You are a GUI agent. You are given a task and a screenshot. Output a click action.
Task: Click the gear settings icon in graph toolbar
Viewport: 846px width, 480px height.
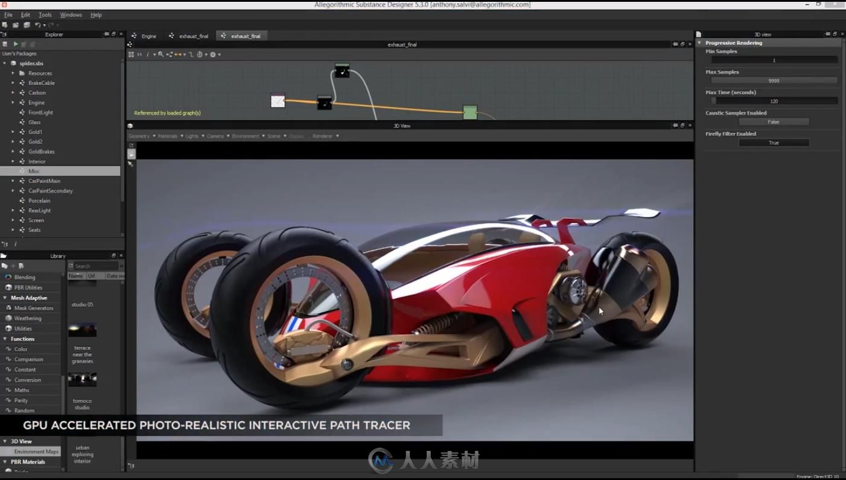[212, 54]
